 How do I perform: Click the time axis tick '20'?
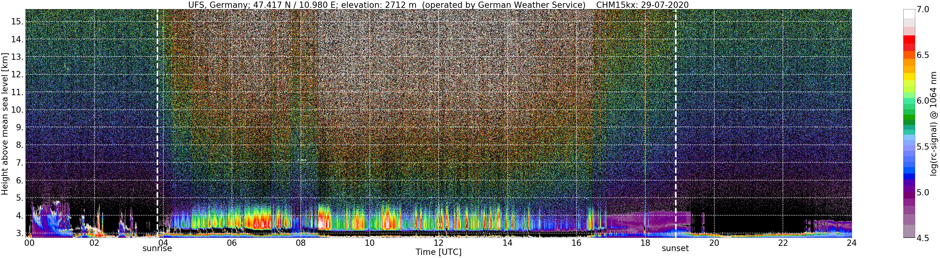pyautogui.click(x=714, y=243)
